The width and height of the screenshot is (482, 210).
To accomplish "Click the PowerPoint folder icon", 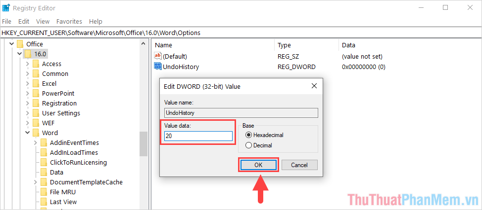I will coord(36,93).
